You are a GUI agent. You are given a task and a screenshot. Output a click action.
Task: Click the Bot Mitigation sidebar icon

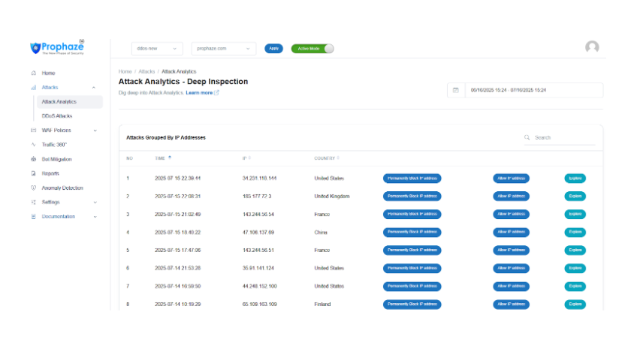(x=34, y=159)
